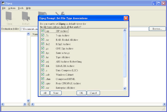Uncheck the .z Unix Compress checkbox

43,70
